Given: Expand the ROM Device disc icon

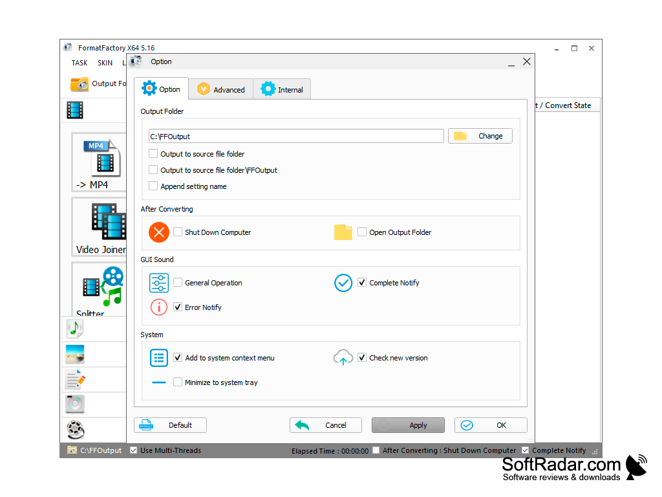Looking at the screenshot, I should click(x=75, y=404).
